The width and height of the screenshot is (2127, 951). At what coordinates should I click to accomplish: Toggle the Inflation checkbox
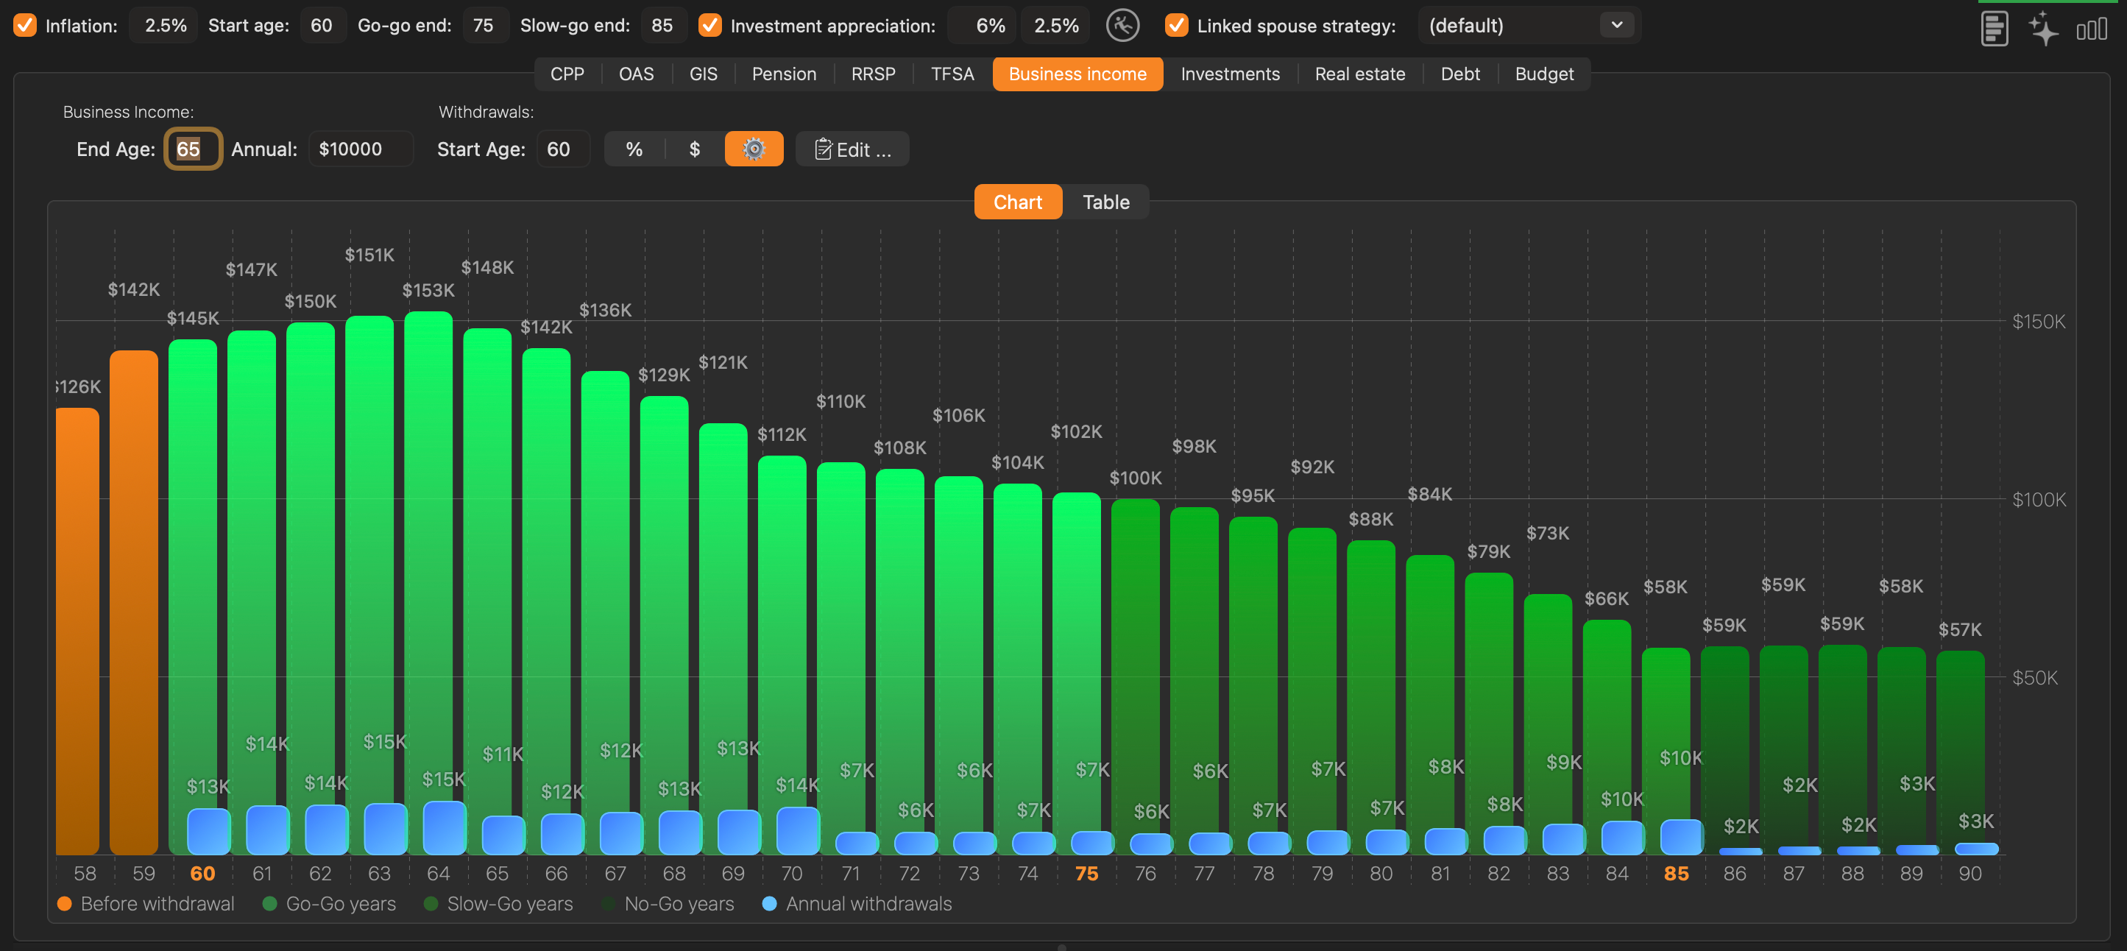(26, 26)
